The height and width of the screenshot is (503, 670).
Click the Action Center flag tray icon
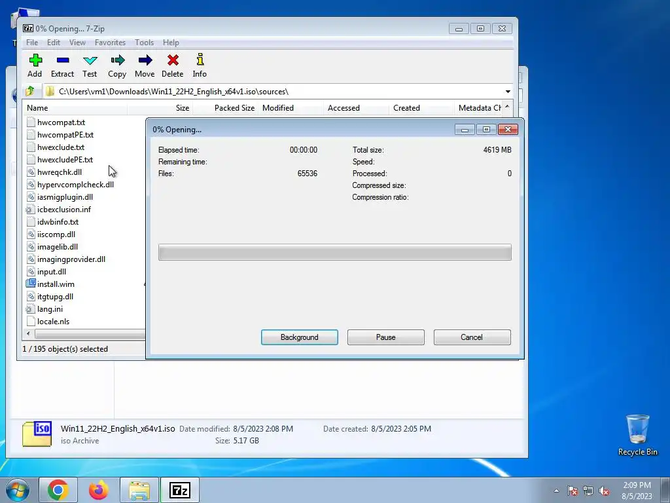[573, 491]
